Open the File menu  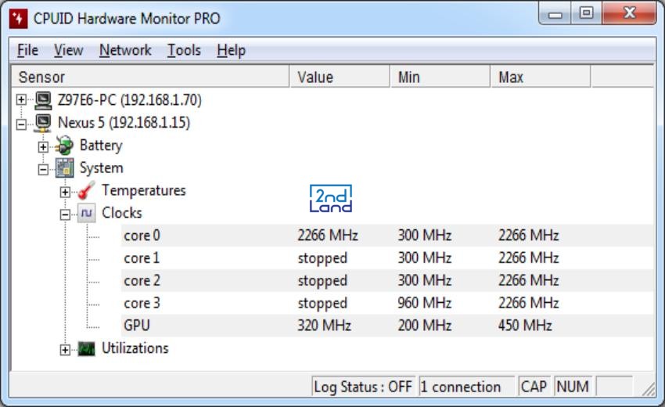point(27,51)
